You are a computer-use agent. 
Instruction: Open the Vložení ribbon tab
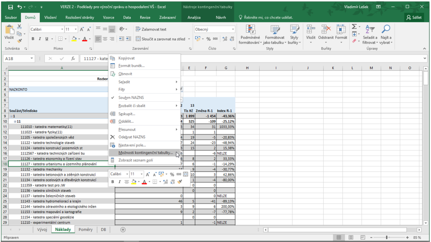(x=50, y=17)
